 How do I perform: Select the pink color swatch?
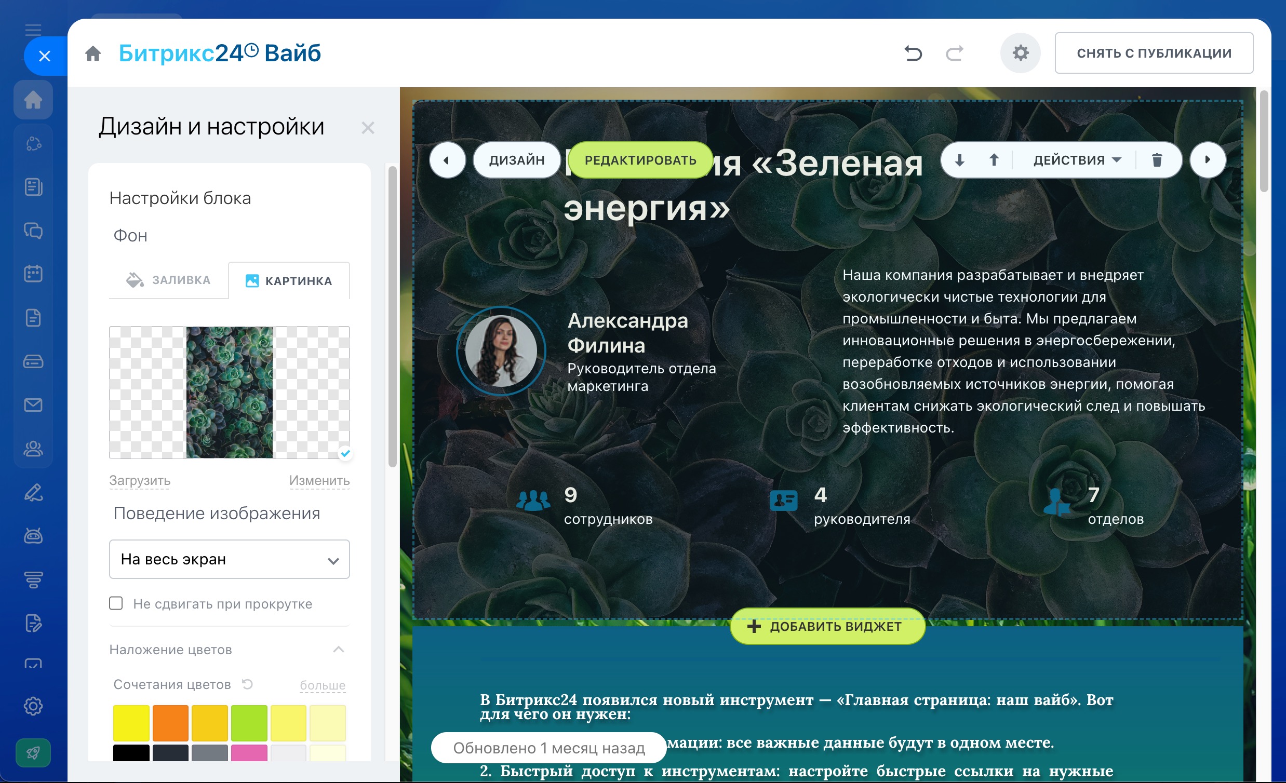tap(249, 753)
